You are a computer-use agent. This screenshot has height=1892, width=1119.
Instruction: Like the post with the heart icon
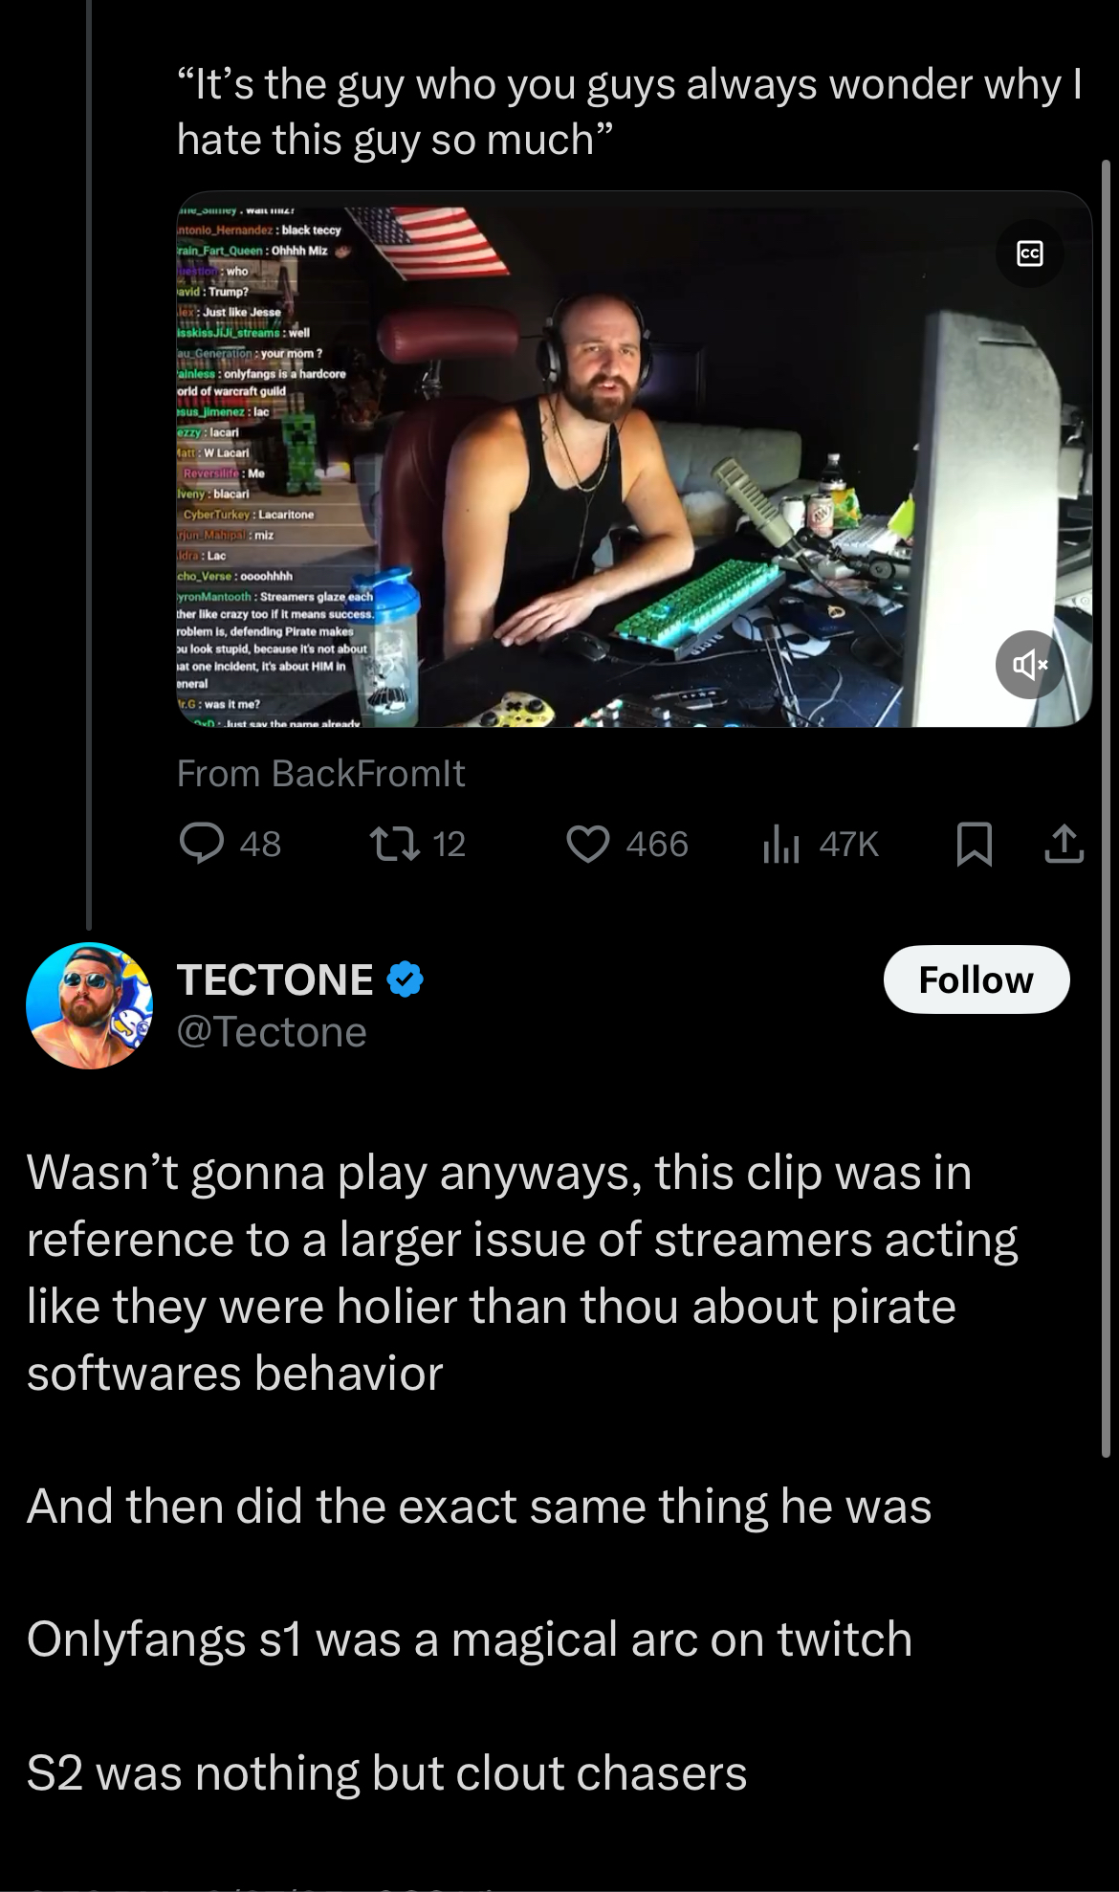[587, 844]
